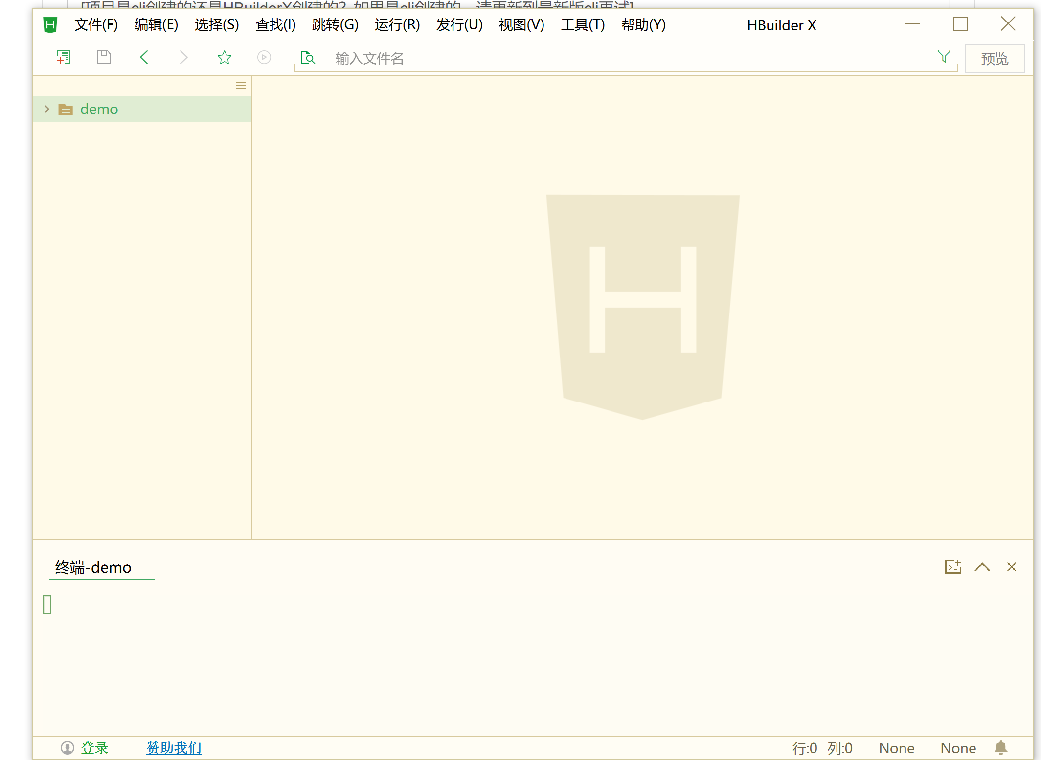Screen dimensions: 1041x760
Task: Open the project panel hamburger menu
Action: [241, 86]
